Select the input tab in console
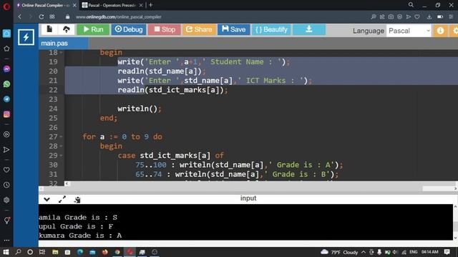Screen dimensions: 458x257 [248, 198]
